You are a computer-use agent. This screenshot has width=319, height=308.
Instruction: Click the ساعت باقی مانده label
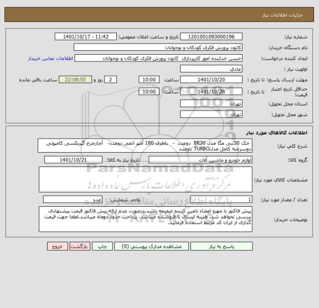tap(38, 80)
